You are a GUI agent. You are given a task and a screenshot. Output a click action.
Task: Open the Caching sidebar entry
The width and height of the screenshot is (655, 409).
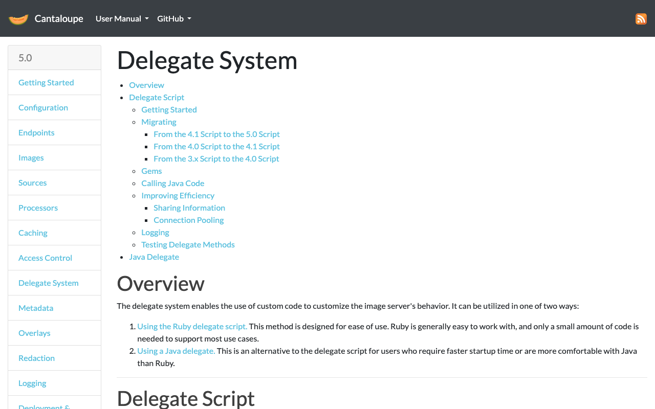click(33, 233)
